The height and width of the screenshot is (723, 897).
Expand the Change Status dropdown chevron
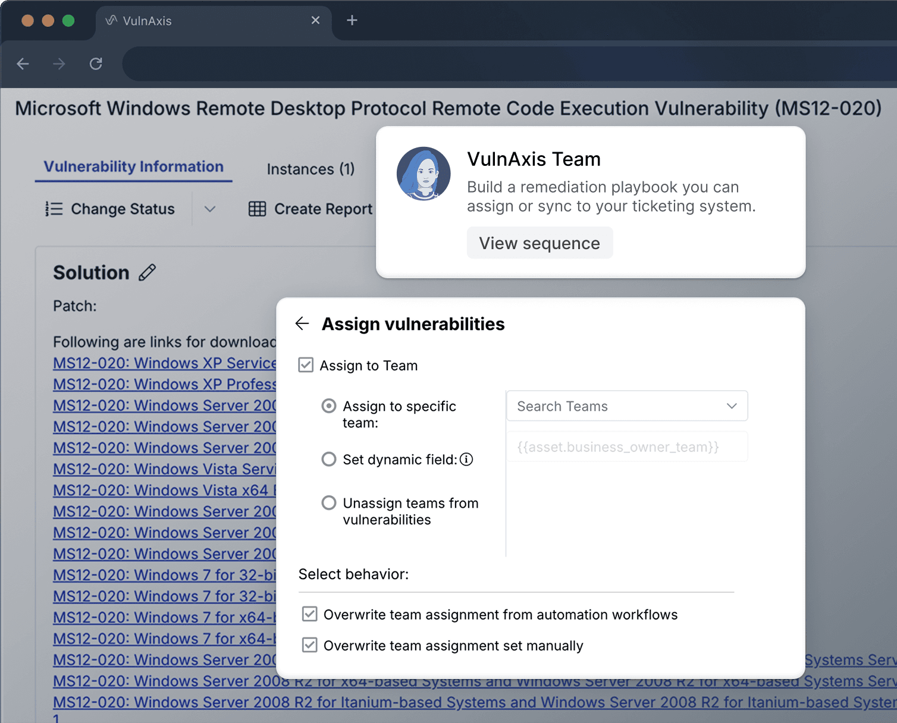(x=210, y=209)
